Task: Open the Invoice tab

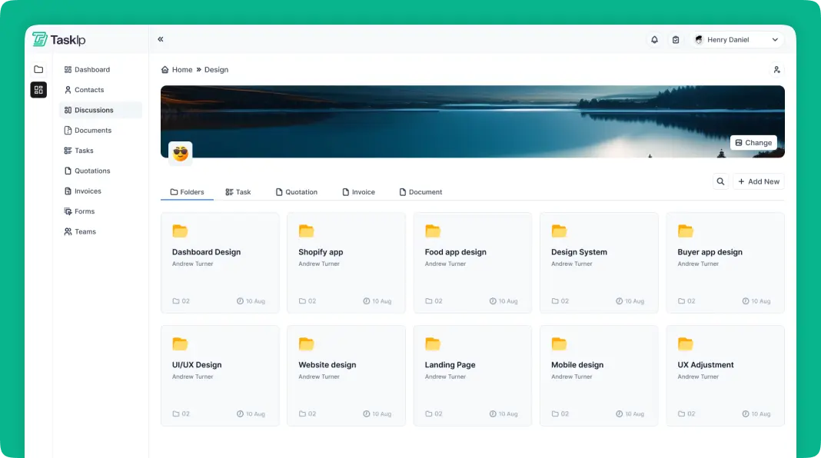Action: 358,191
